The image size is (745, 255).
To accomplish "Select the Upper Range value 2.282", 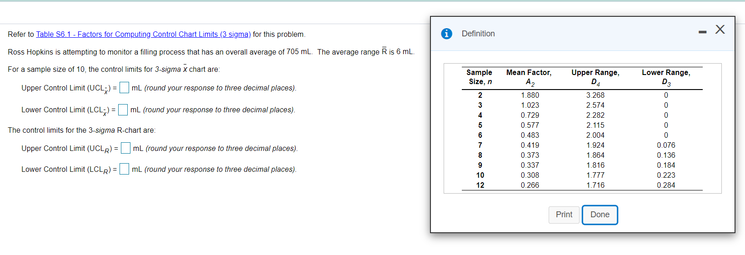I will tap(595, 115).
